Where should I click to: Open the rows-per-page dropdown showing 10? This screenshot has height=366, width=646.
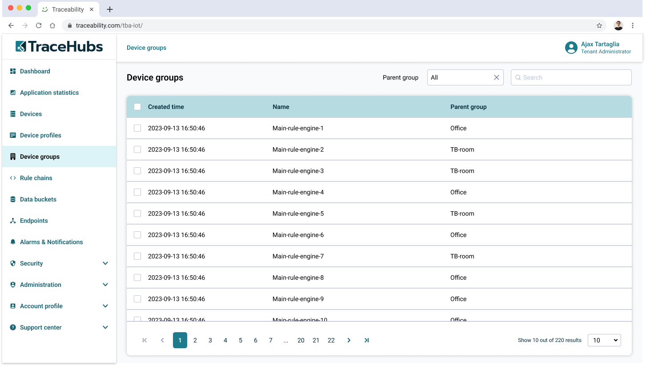[604, 340]
